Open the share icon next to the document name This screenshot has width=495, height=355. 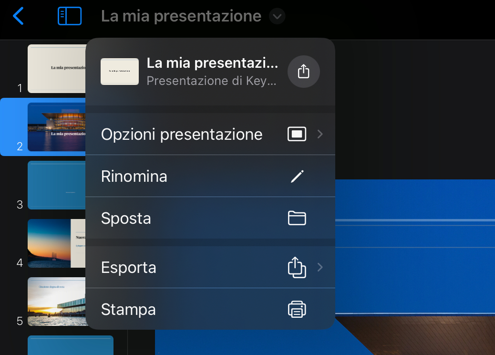(x=304, y=72)
